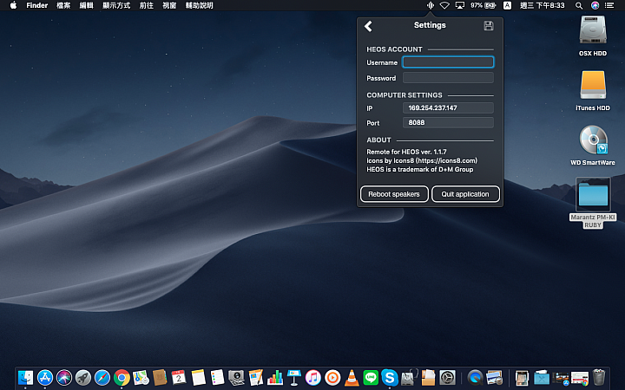Viewport: 625px width, 390px height.
Task: Open the 檔案 menu
Action: click(63, 5)
